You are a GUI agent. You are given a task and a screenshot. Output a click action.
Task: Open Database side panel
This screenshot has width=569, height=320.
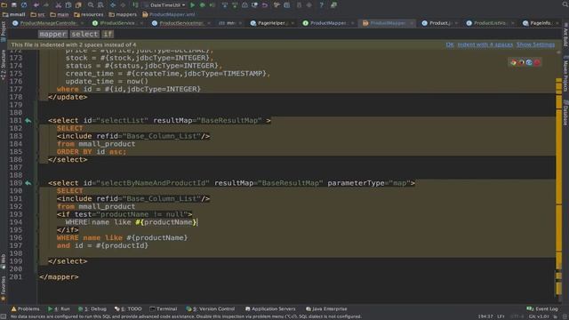pyautogui.click(x=565, y=113)
